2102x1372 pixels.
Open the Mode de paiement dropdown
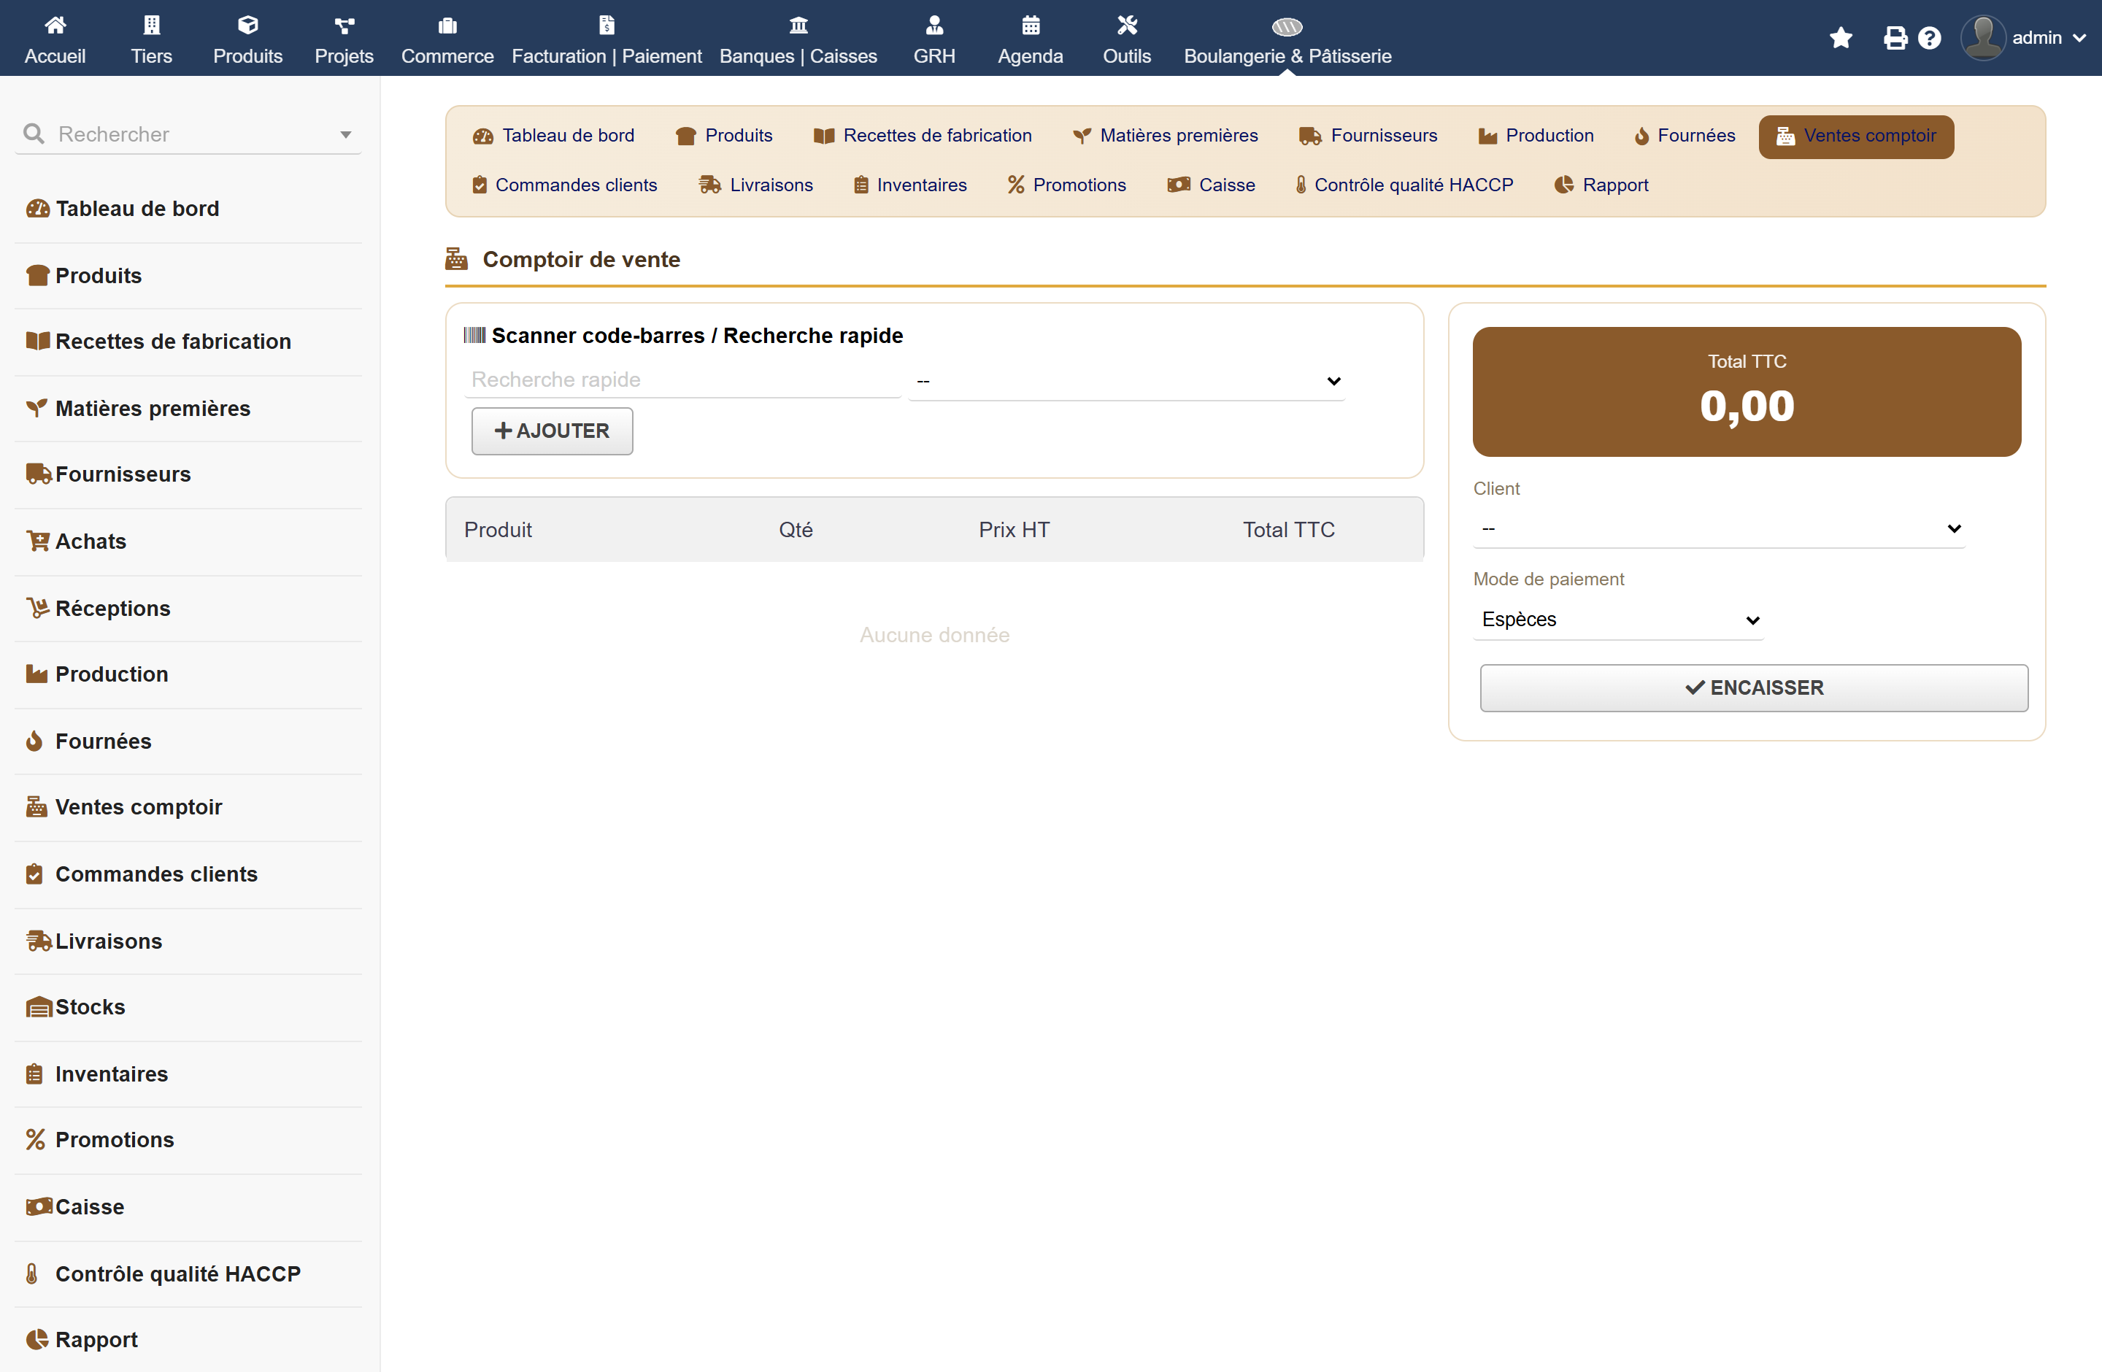pyautogui.click(x=1618, y=619)
